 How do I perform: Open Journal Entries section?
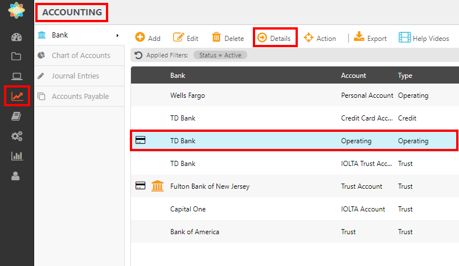pos(75,76)
